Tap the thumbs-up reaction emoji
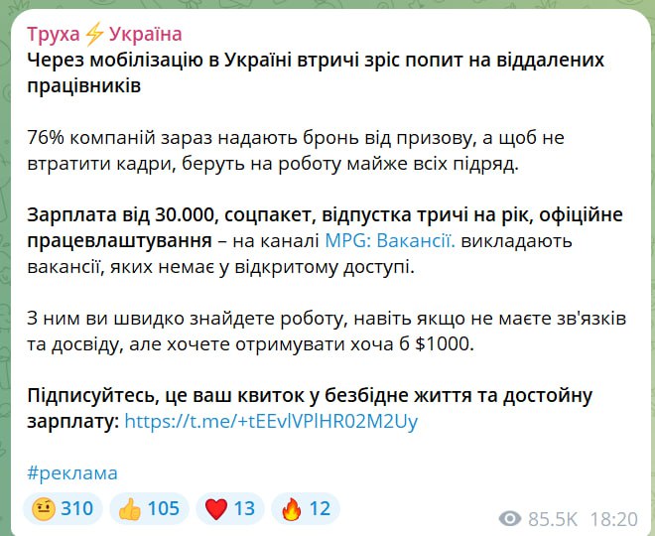Screen dimensions: 655x536 130,509
